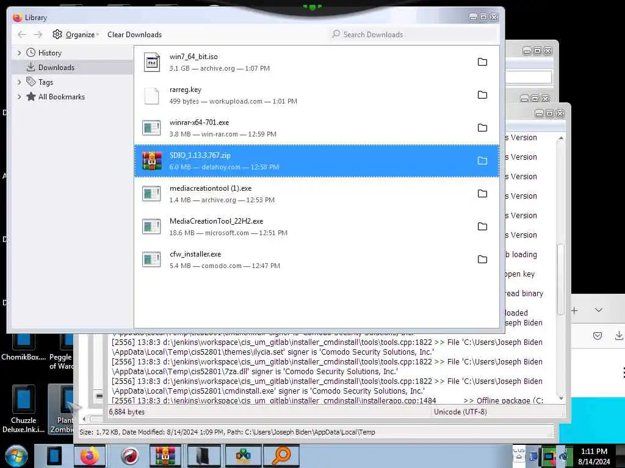Show SDIO_1.13.3.767.zip in its folder
Screen dimensions: 625x468
tap(482, 161)
